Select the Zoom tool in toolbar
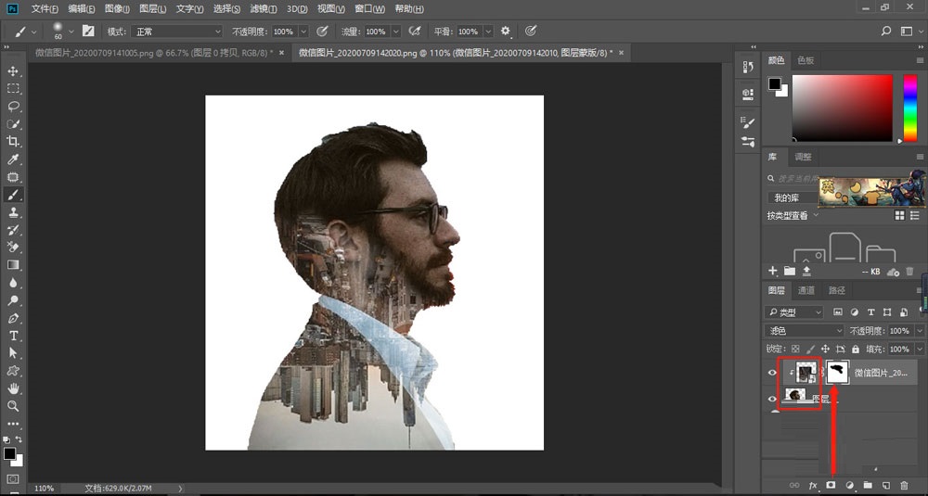Viewport: 928px width, 496px height. (13, 406)
